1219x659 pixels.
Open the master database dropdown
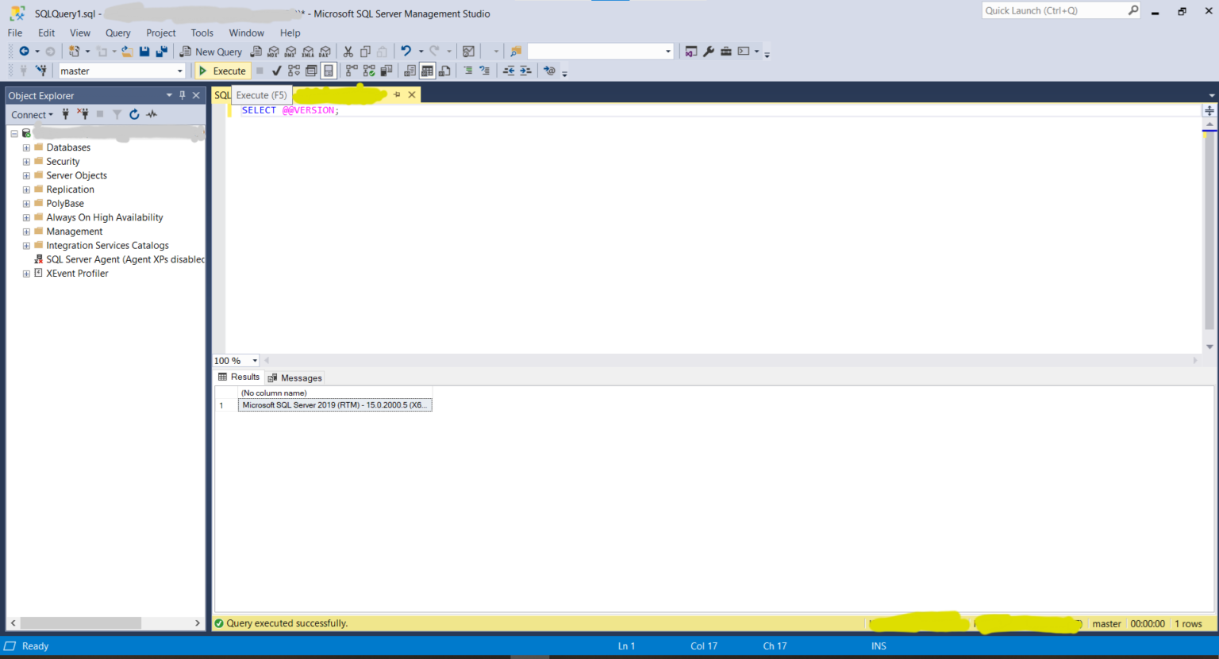pos(181,71)
